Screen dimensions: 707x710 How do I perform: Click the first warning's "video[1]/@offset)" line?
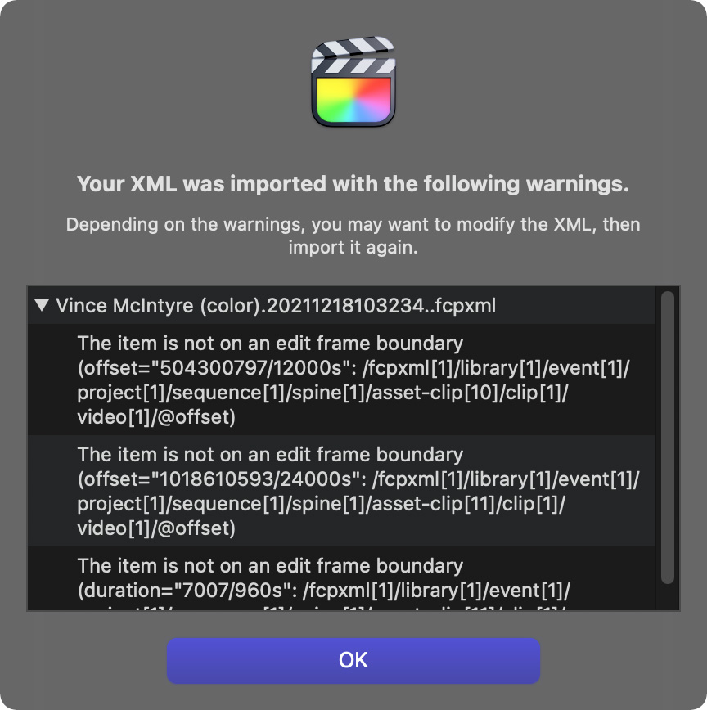point(157,417)
